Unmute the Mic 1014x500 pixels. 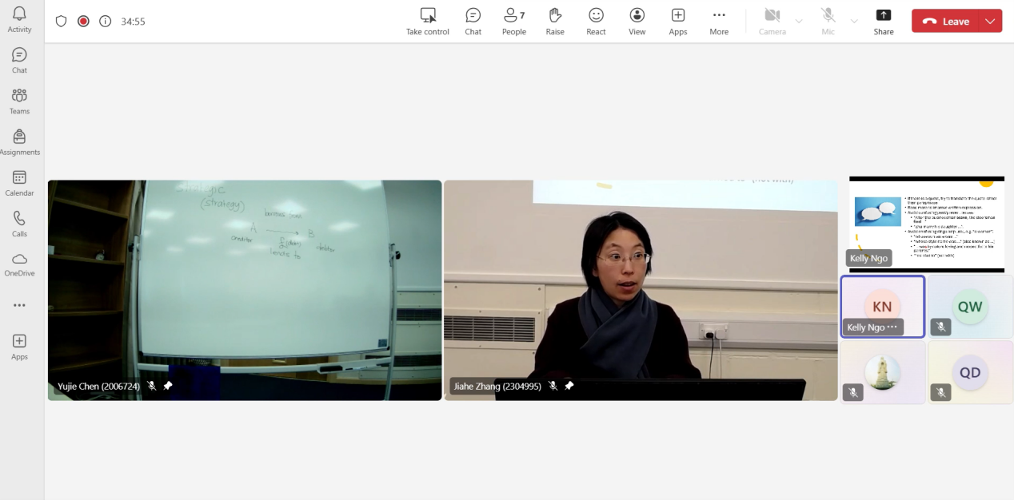pyautogui.click(x=828, y=22)
